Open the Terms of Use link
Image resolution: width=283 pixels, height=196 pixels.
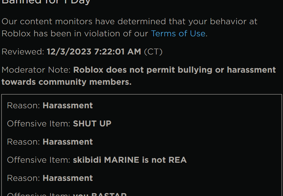[x=178, y=34]
